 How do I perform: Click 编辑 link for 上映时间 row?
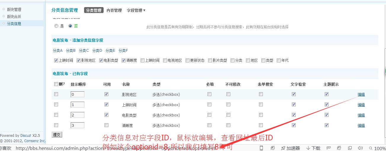coord(361,105)
